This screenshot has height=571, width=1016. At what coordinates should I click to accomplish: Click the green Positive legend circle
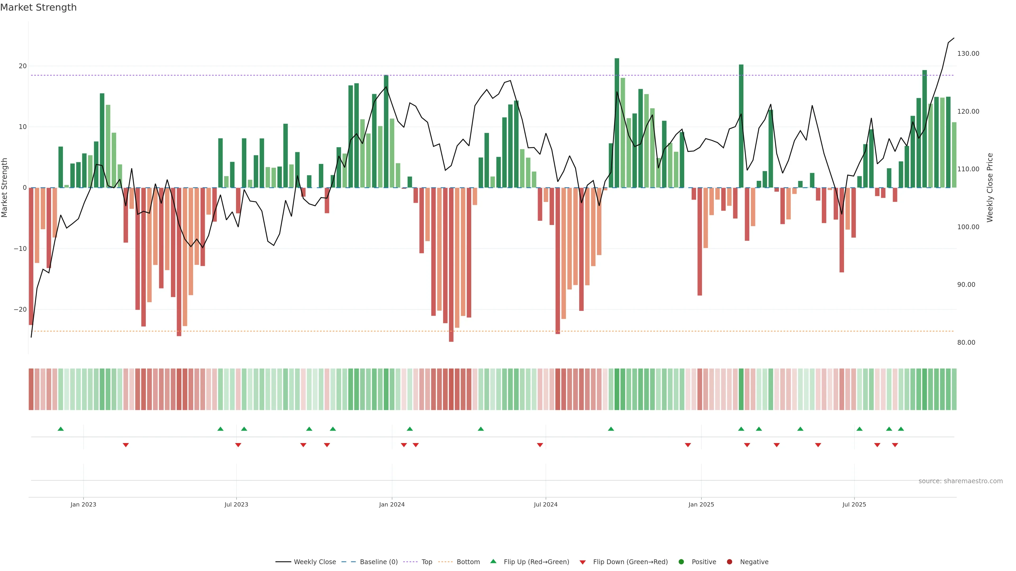point(681,562)
